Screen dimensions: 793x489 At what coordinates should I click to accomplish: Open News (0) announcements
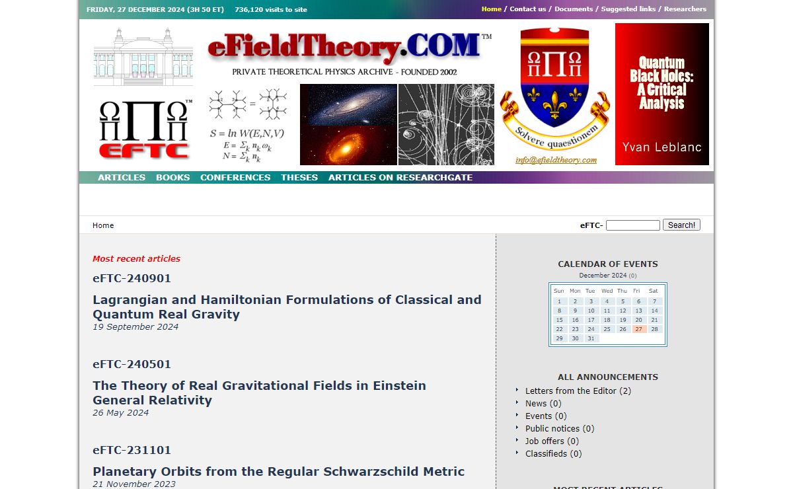(543, 404)
